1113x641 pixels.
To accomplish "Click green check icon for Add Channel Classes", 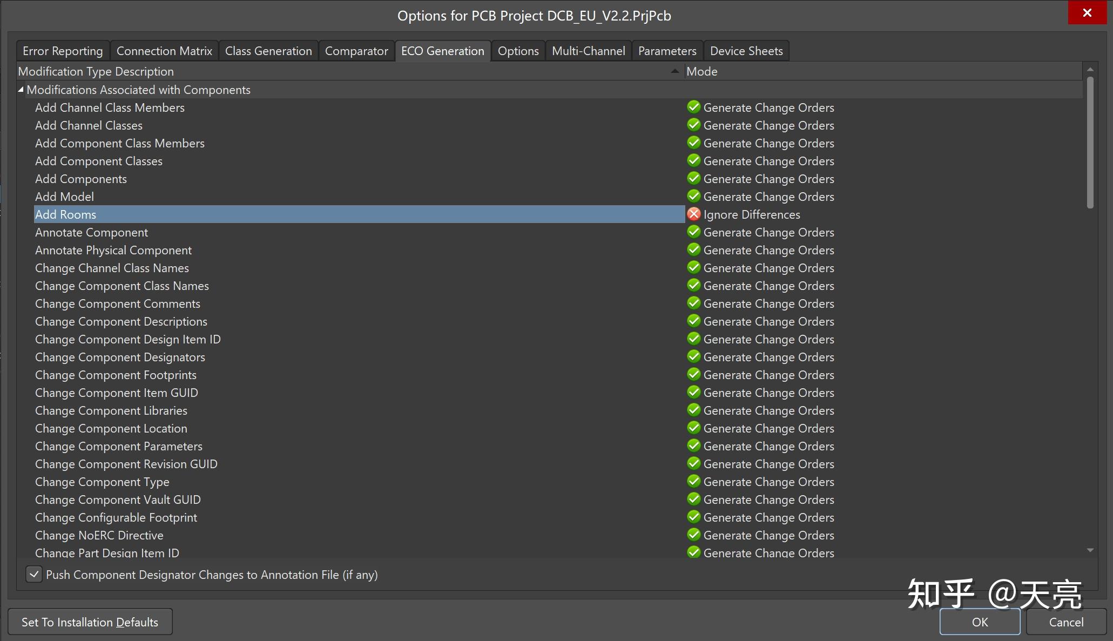I will click(694, 125).
